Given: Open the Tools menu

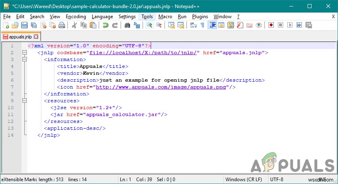Looking at the screenshot, I should (147, 17).
